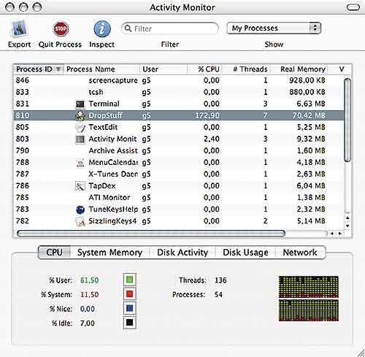
Task: Click the DropStuff app icon in list
Action: [x=80, y=115]
